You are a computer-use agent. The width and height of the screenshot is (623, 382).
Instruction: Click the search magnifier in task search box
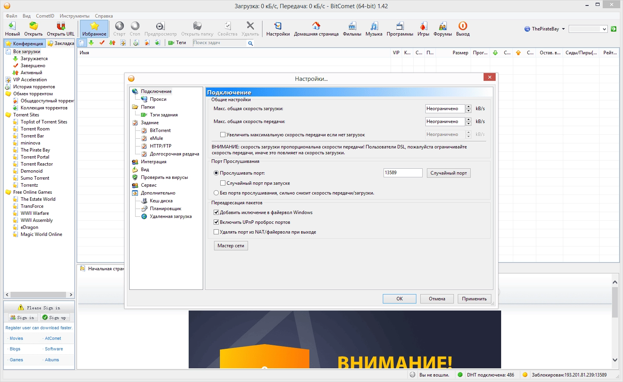(250, 43)
